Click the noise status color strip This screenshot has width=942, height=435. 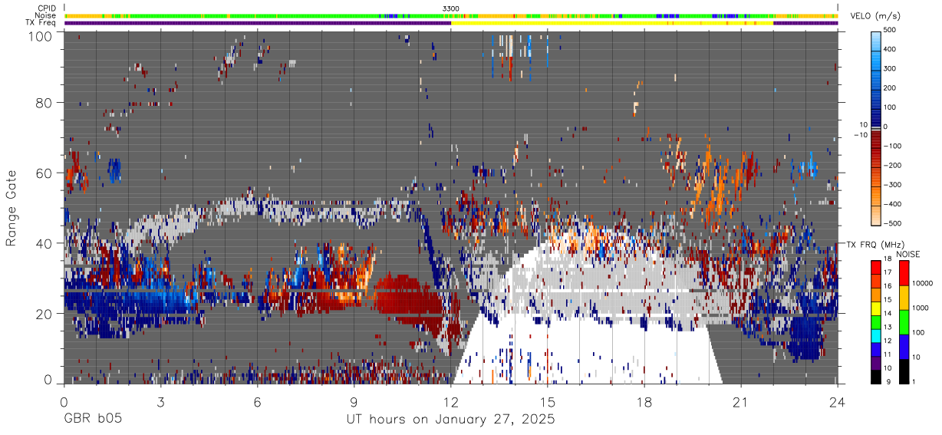[451, 15]
